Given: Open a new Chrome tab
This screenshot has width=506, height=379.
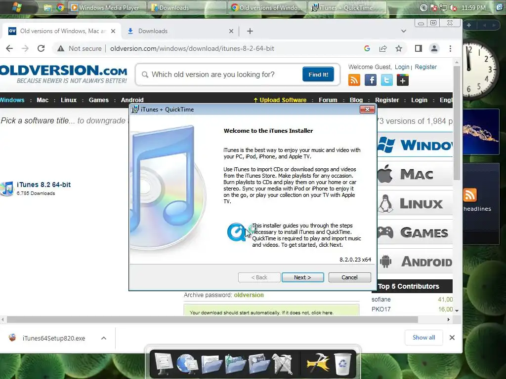Looking at the screenshot, I should pyautogui.click(x=250, y=31).
